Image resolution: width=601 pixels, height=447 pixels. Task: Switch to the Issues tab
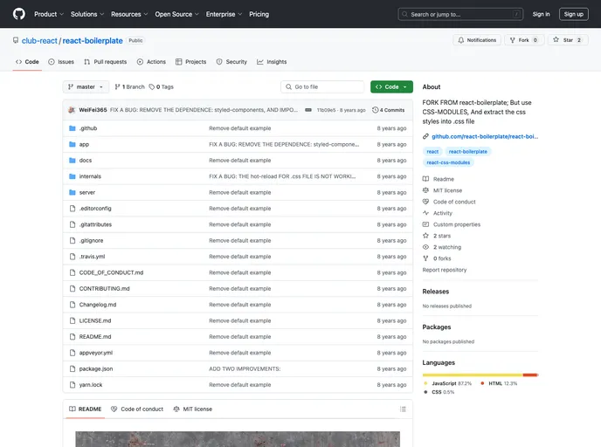coord(61,62)
